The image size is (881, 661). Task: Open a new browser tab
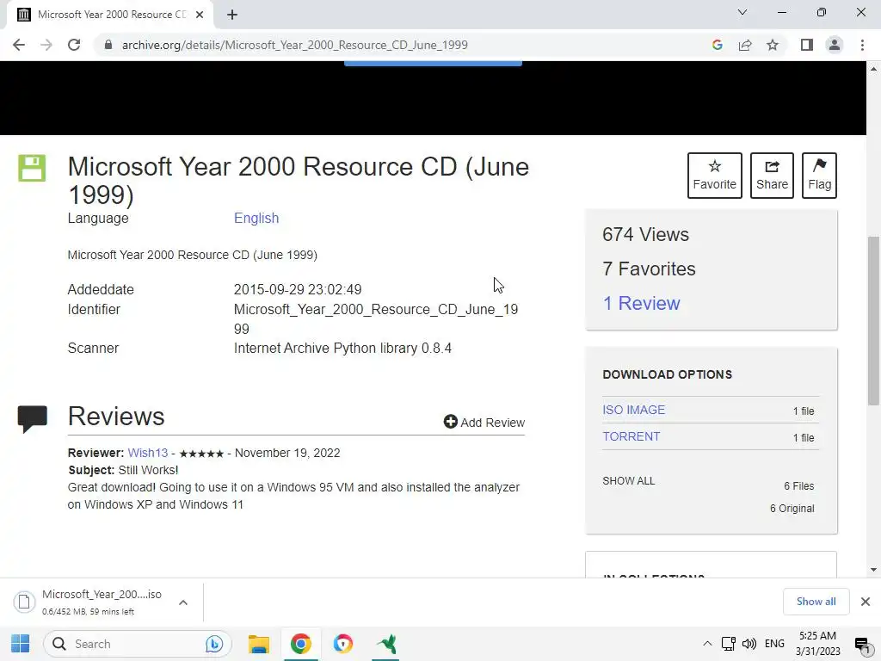click(x=232, y=15)
